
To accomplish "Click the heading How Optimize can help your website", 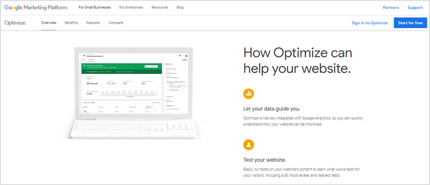I will pyautogui.click(x=298, y=61).
